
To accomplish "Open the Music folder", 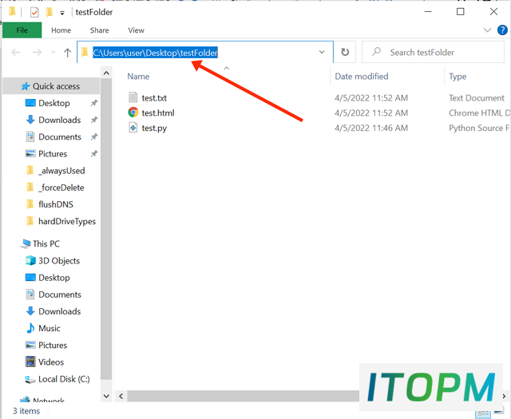I will [x=50, y=328].
